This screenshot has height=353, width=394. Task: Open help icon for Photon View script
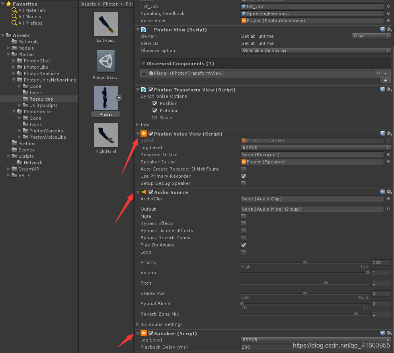point(382,29)
